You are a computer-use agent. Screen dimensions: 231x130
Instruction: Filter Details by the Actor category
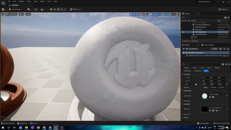(195, 68)
